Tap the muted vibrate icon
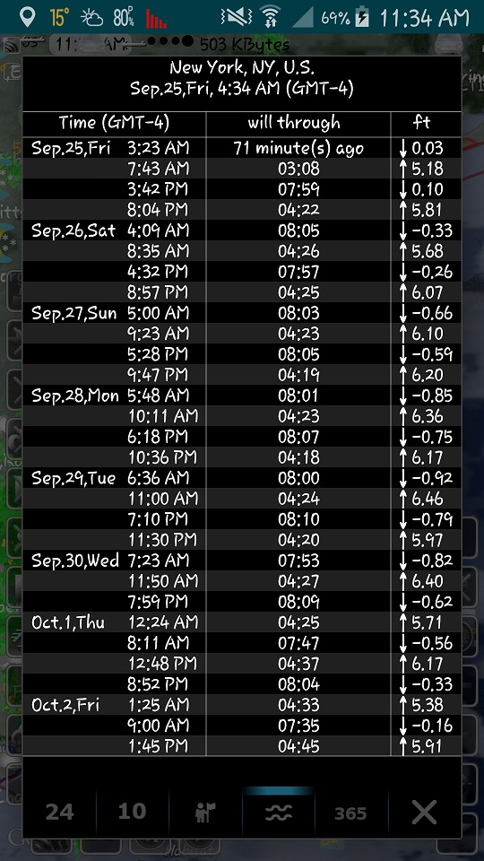The image size is (484, 861). (x=236, y=17)
